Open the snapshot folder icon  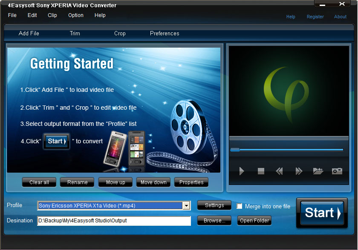point(318,171)
